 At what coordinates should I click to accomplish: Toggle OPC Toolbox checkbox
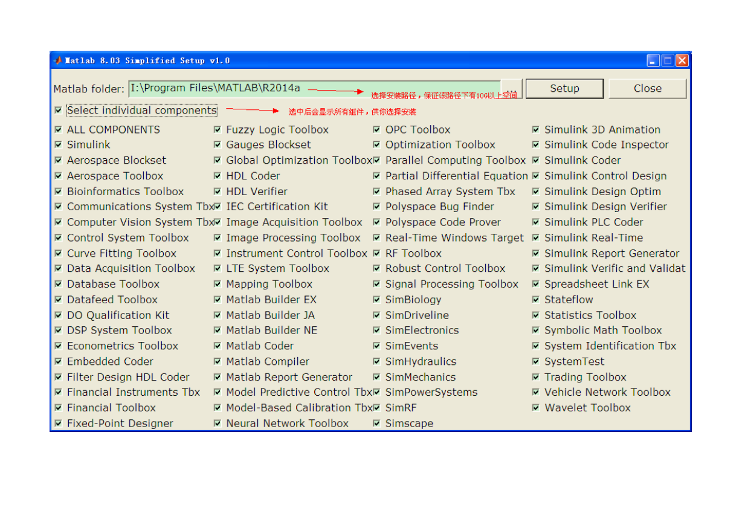(x=377, y=129)
